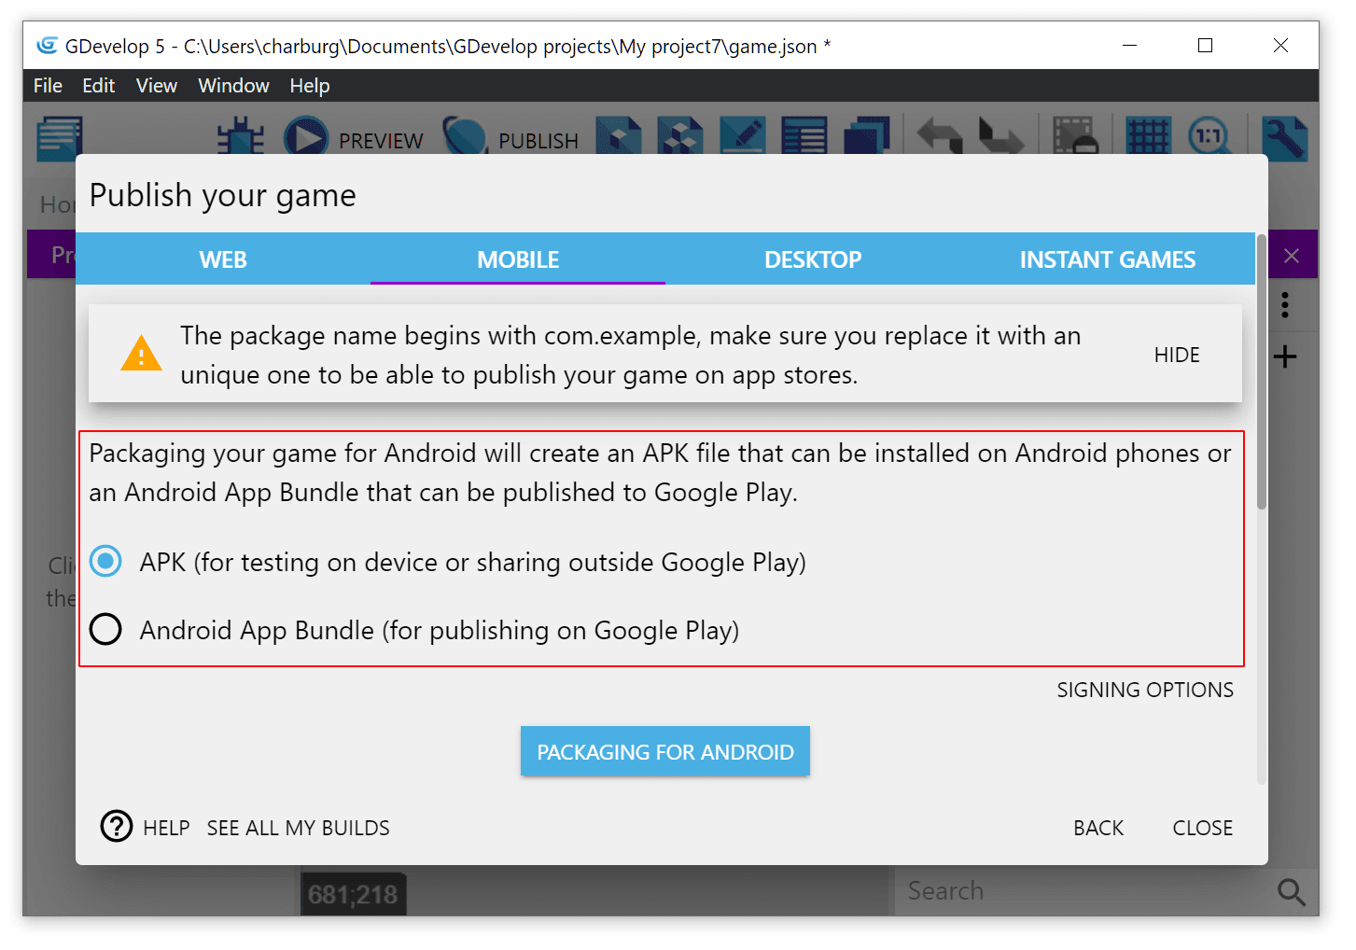Toggle the grid icon in toolbar
Image resolution: width=1356 pixels, height=950 pixels.
[x=1147, y=137]
